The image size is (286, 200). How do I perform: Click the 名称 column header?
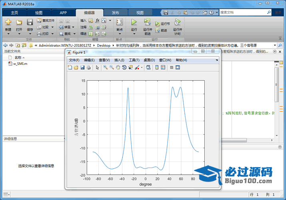[x=18, y=58]
